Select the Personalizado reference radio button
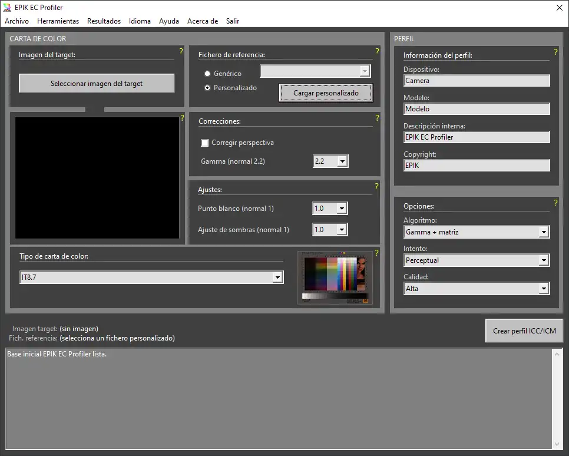The width and height of the screenshot is (569, 456). [207, 88]
